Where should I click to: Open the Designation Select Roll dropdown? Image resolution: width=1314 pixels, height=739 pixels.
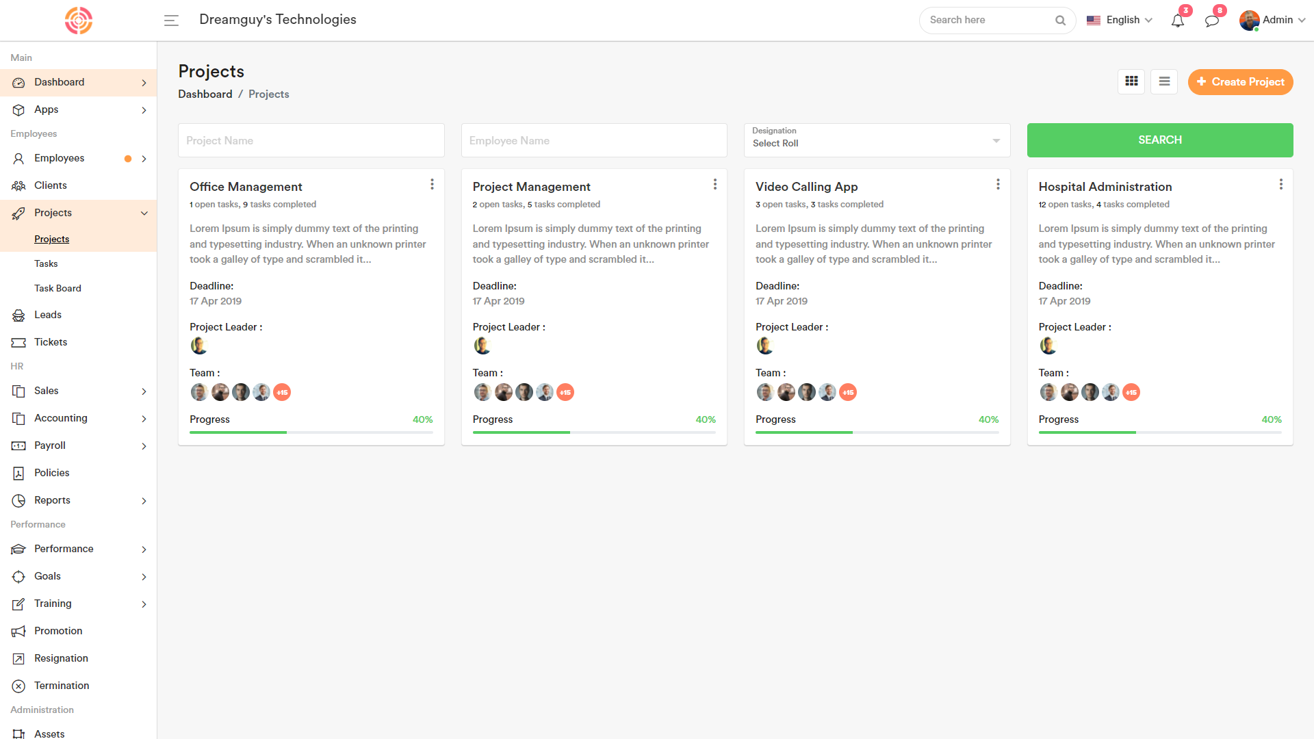877,140
